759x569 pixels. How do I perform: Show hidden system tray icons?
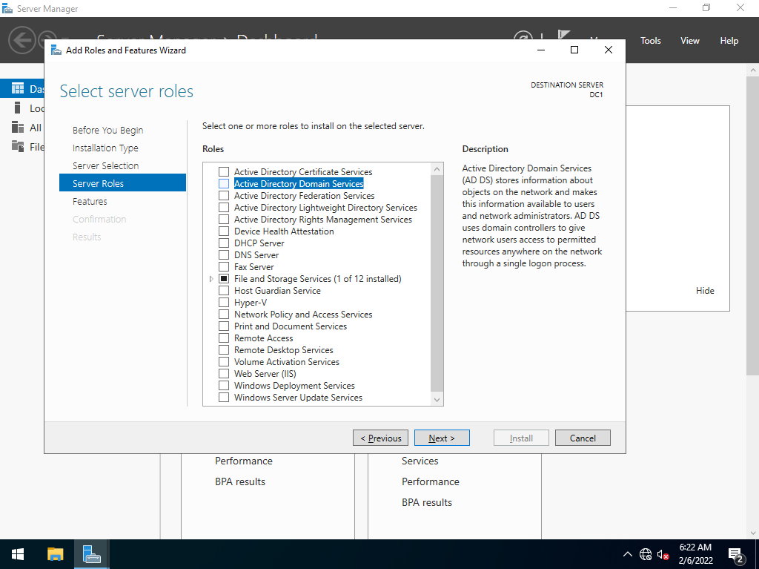pyautogui.click(x=627, y=554)
